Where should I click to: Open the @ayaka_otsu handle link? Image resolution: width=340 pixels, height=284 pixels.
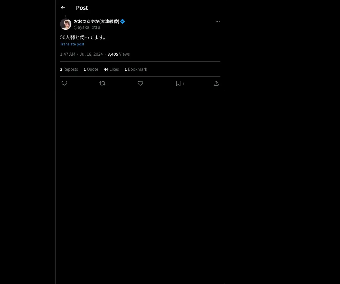coord(87,27)
